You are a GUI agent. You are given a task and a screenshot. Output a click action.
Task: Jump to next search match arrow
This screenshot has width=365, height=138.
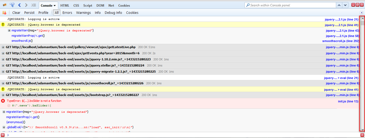coord(345,5)
